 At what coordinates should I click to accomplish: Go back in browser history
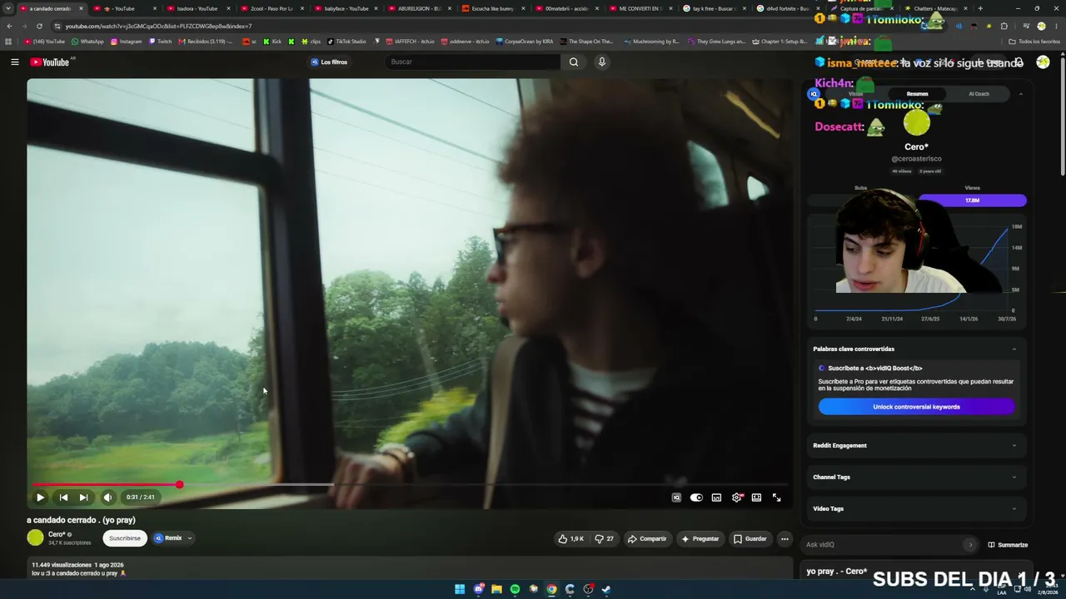[9, 26]
